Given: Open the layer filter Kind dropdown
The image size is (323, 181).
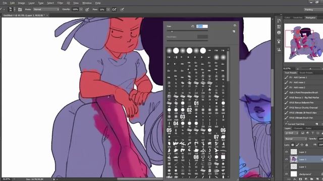Looking at the screenshot, I should tap(292, 133).
